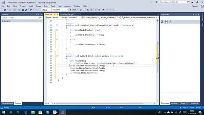Open the File menu
Viewport: 204px width, 115px height.
(x=3, y=6)
